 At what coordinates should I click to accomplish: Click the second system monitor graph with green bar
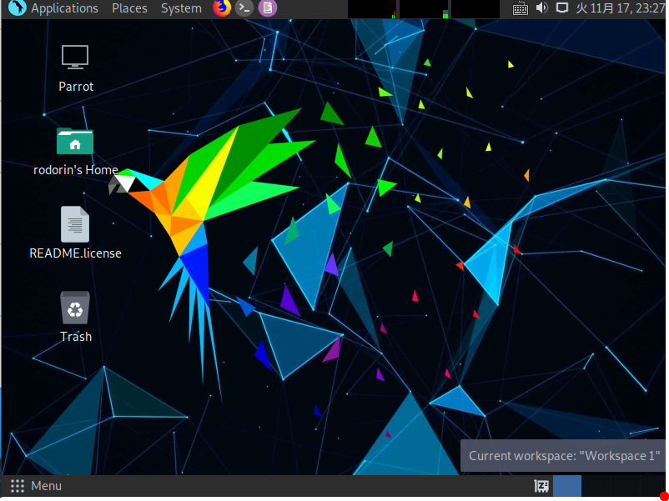point(424,9)
